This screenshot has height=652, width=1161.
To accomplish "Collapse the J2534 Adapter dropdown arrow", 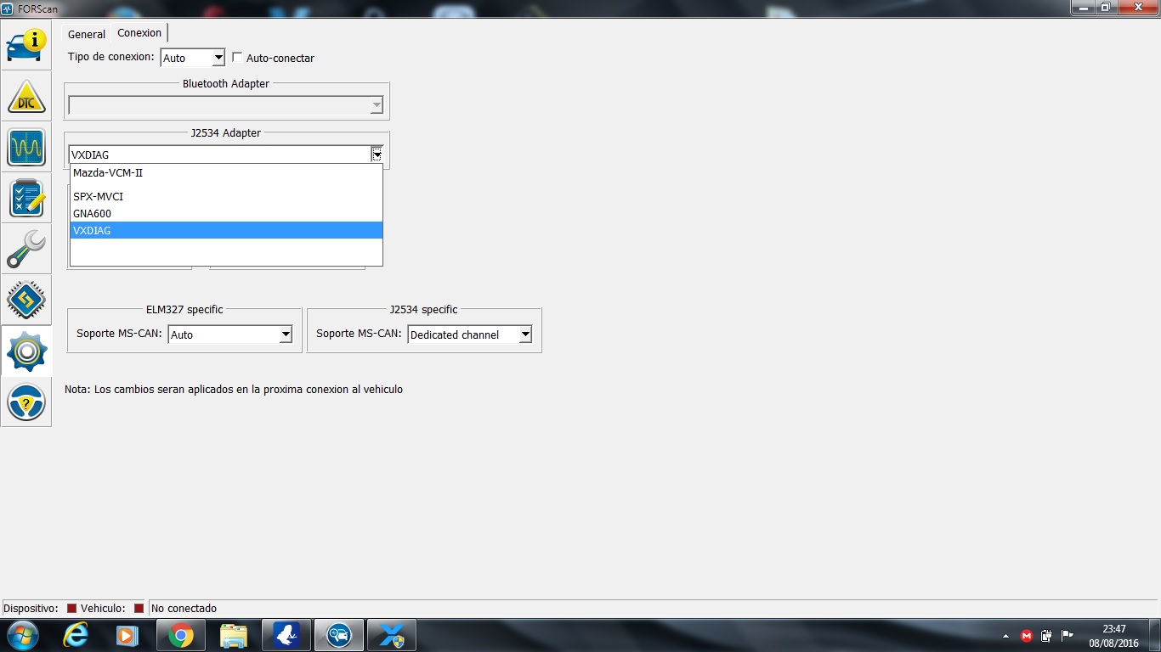I will (377, 155).
